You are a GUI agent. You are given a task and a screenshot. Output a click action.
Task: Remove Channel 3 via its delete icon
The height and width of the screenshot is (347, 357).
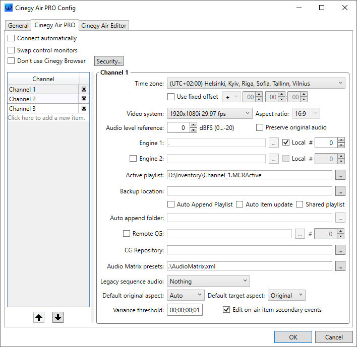(84, 108)
